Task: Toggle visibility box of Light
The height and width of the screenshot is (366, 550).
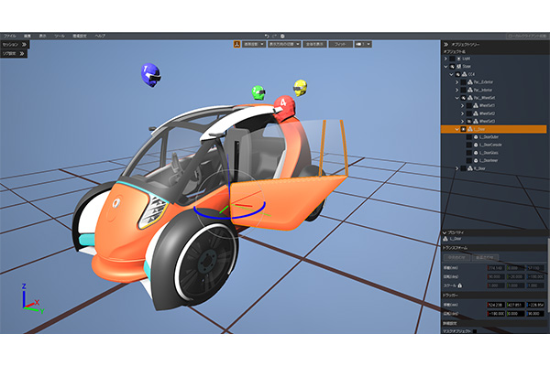Action: click(x=452, y=59)
